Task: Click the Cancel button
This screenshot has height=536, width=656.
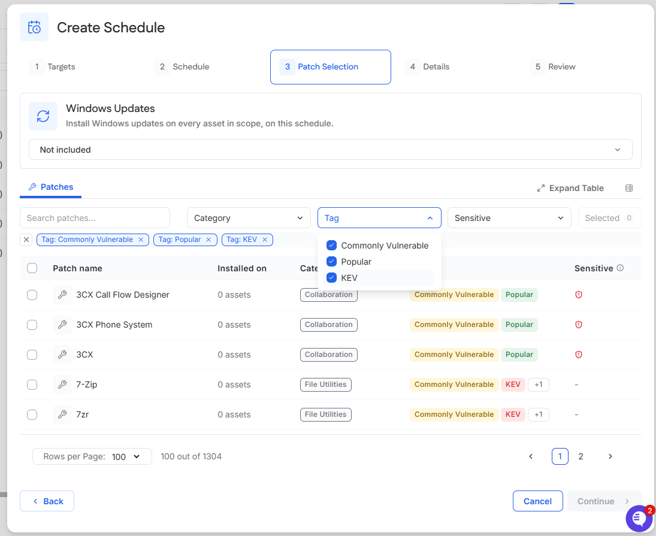Action: pyautogui.click(x=537, y=501)
